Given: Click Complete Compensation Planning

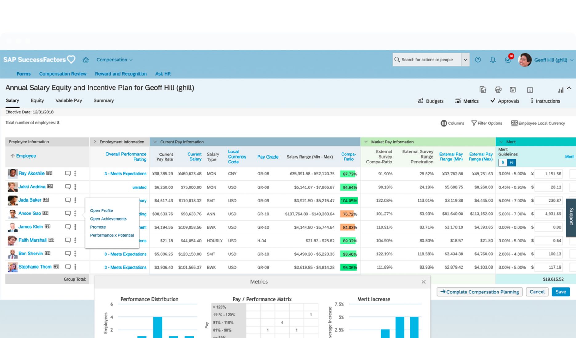Looking at the screenshot, I should click(x=479, y=292).
